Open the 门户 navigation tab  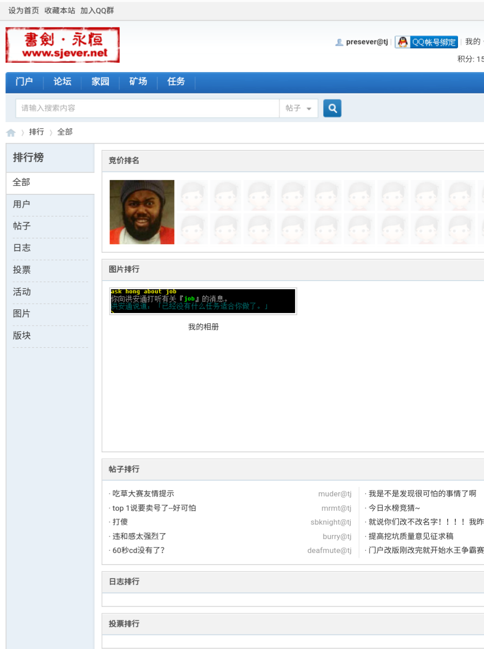click(x=24, y=82)
